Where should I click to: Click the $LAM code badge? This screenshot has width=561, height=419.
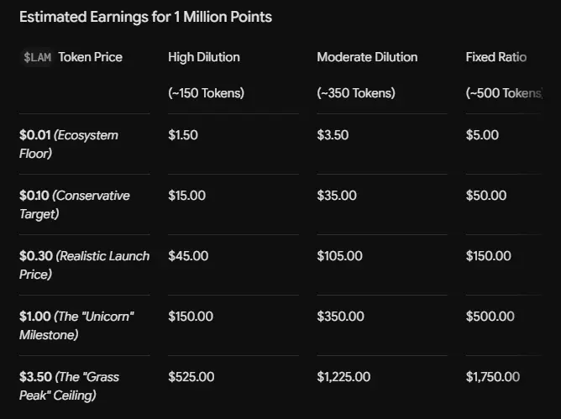pos(37,57)
